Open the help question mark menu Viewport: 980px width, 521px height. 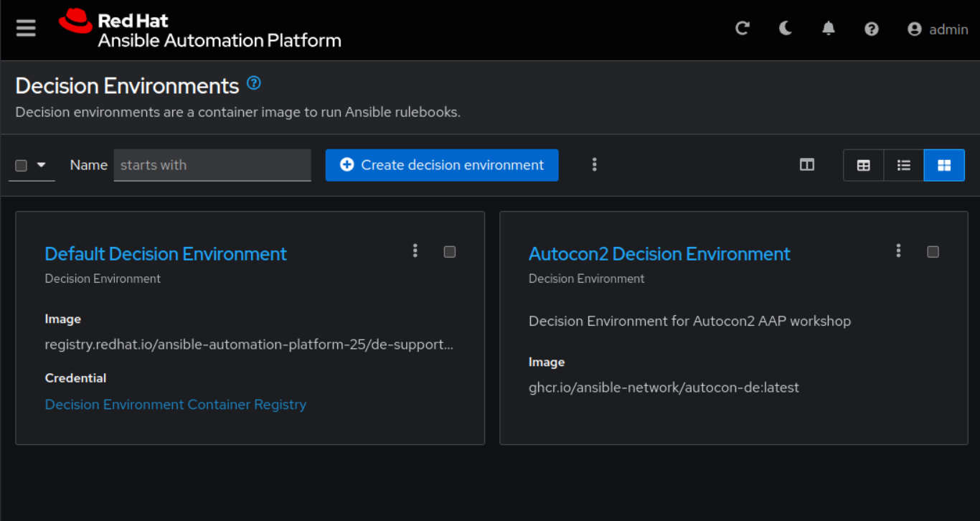click(x=872, y=29)
